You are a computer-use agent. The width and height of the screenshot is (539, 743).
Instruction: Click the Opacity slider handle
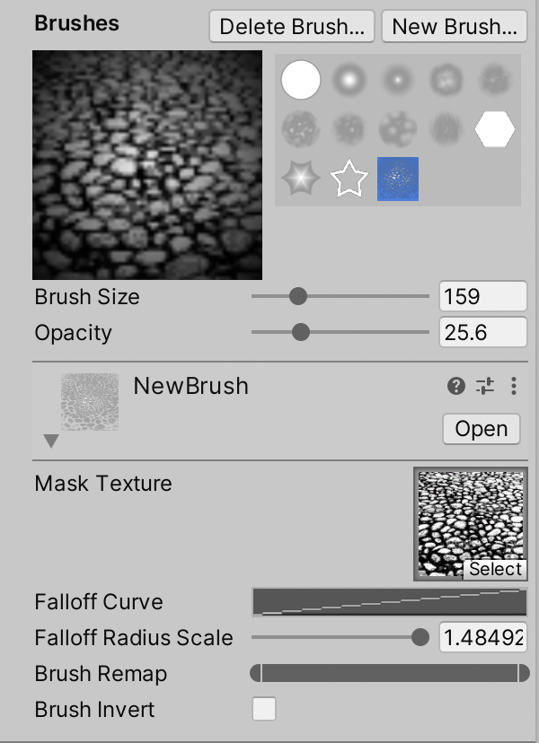click(x=300, y=332)
